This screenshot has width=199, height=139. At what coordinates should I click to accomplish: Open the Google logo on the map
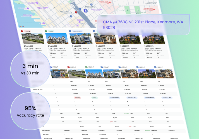pyautogui.click(x=21, y=26)
